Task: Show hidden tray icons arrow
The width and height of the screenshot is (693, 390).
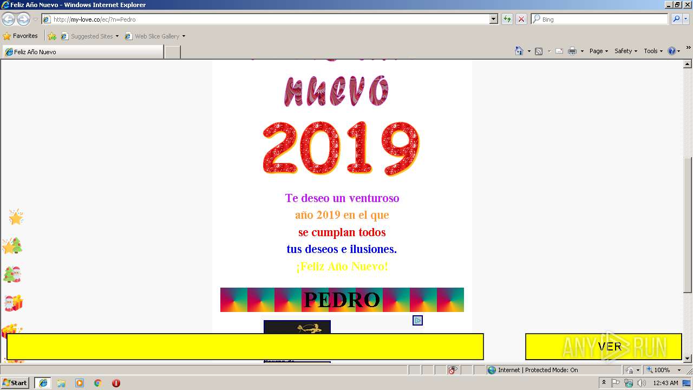Action: click(x=604, y=383)
